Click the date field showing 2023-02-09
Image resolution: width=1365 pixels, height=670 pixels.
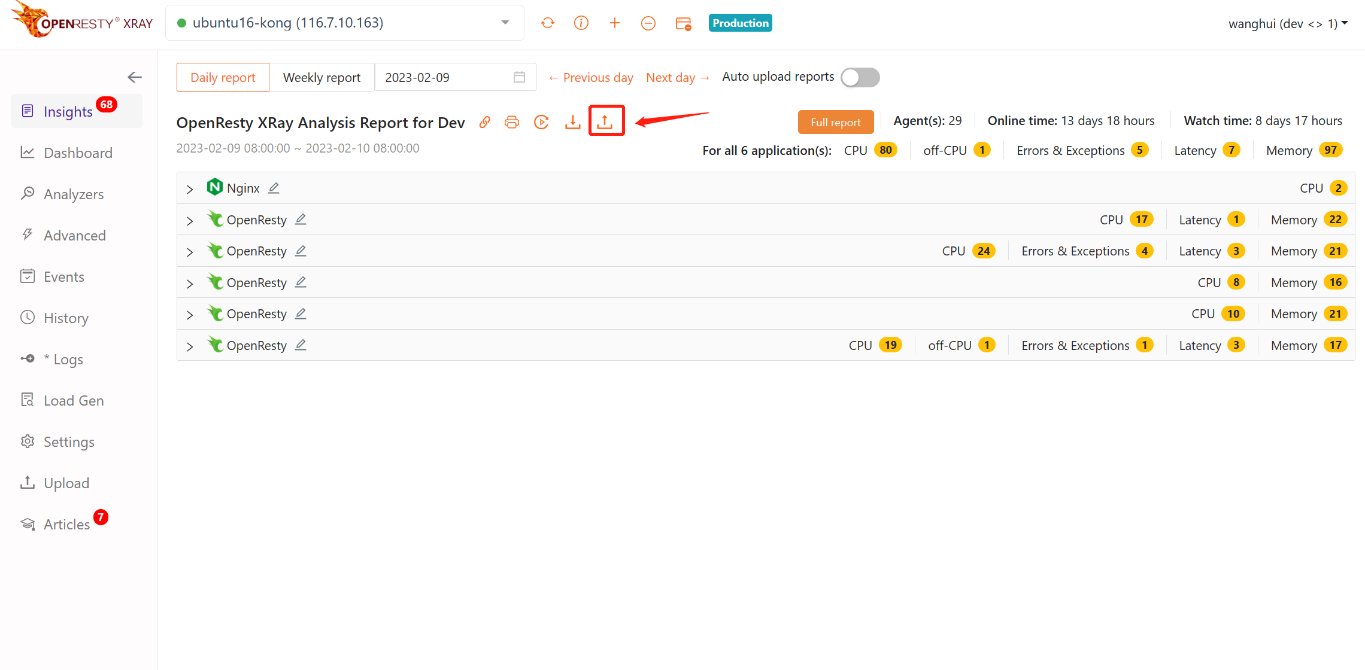click(456, 77)
